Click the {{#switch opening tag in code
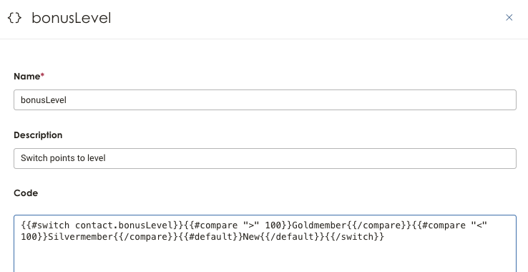 [45, 225]
